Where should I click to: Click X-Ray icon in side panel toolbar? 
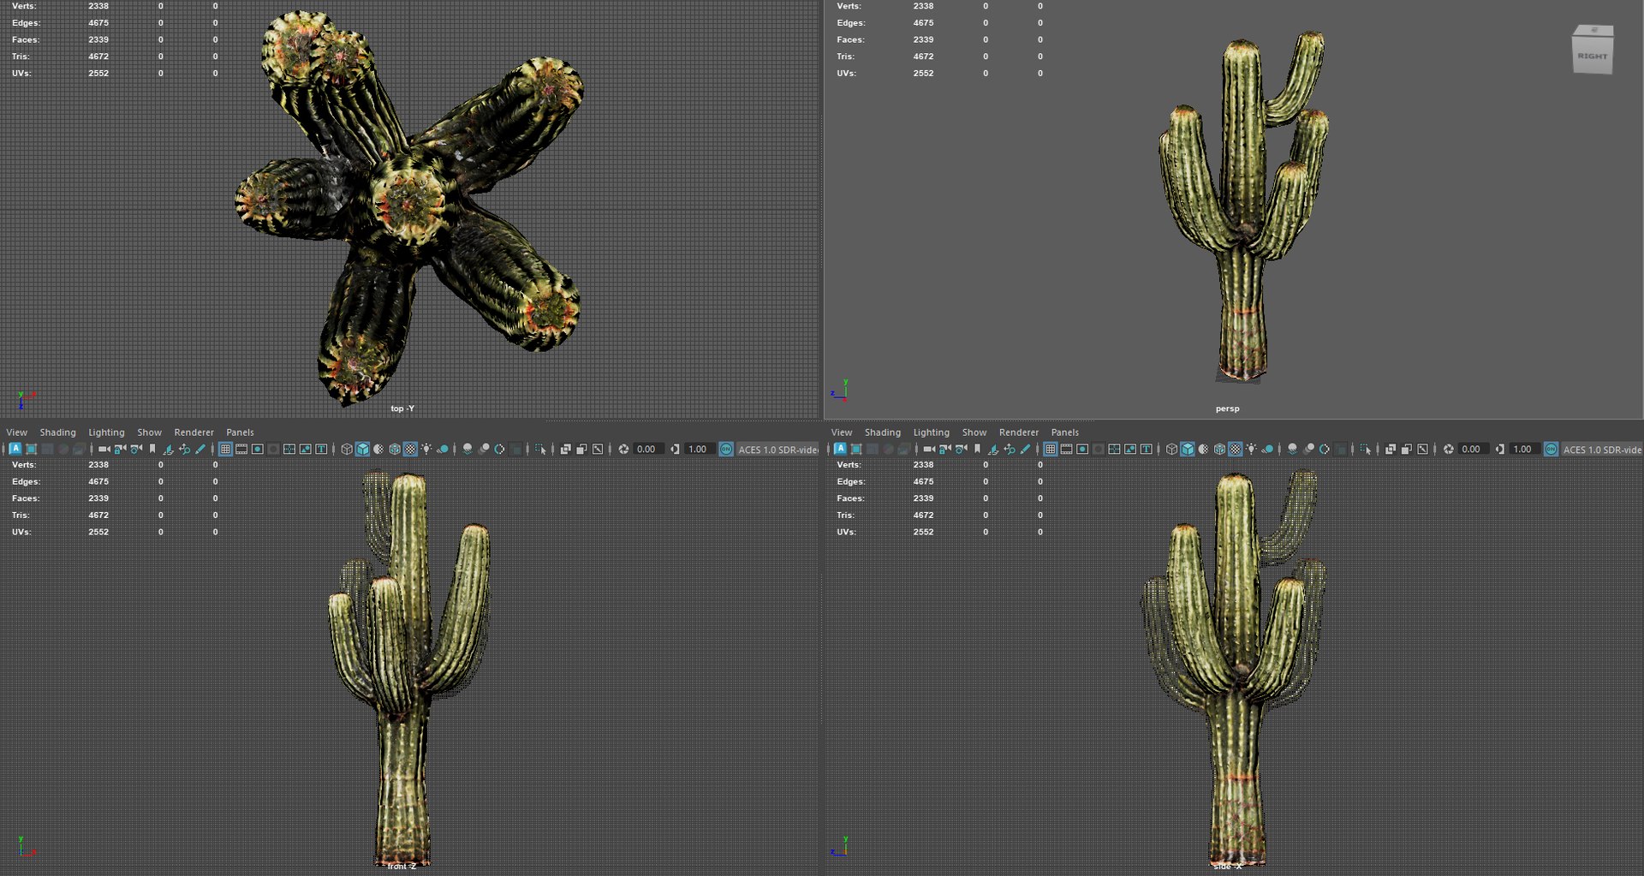coord(1390,449)
